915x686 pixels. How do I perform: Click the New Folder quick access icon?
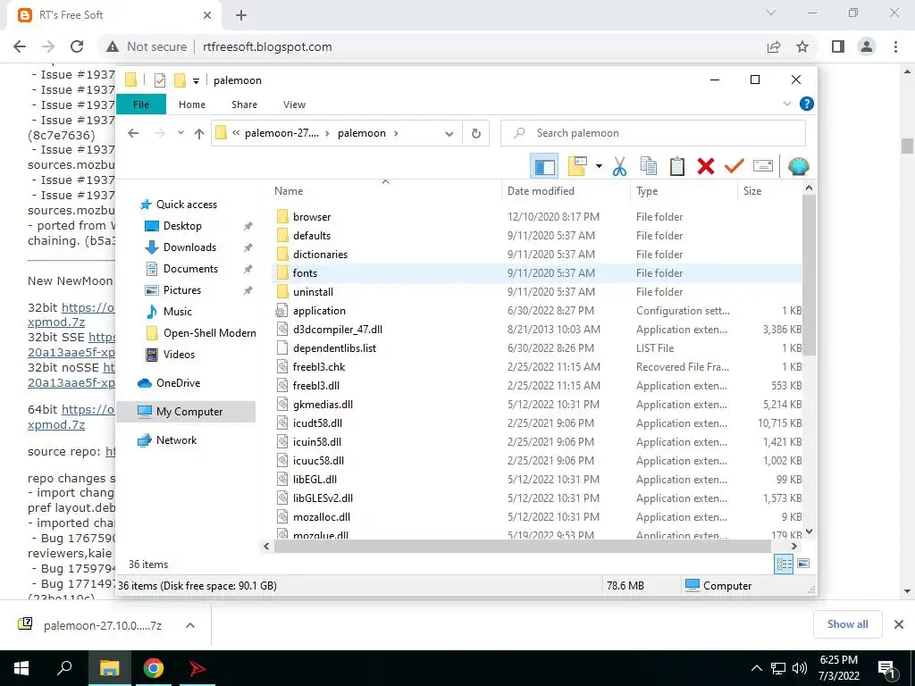click(x=180, y=79)
